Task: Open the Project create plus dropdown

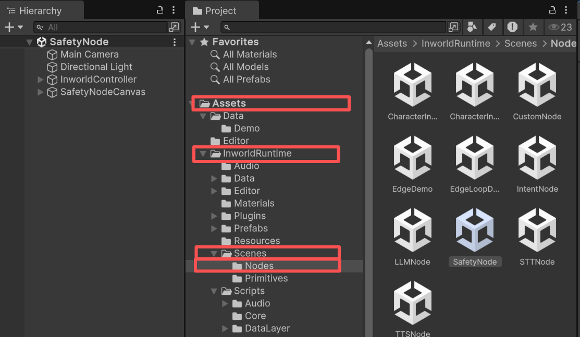Action: 200,27
